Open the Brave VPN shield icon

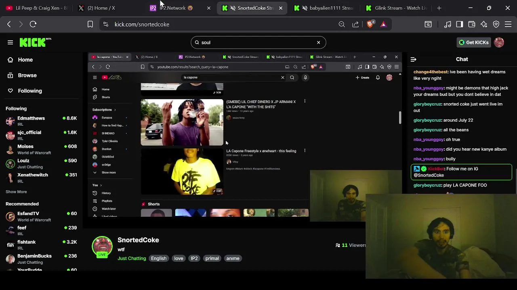496,24
